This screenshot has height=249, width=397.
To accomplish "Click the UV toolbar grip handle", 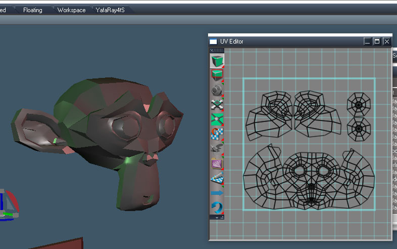I will [217, 50].
